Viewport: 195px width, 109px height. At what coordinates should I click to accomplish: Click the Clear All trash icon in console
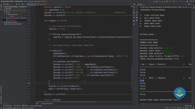pos(137,20)
